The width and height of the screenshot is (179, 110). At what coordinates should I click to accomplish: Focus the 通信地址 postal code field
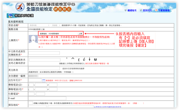click(x=30, y=103)
